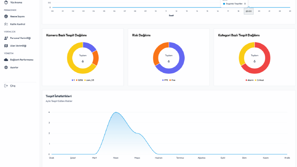Toggle Fire legend entry in Risk chart

tap(172, 80)
